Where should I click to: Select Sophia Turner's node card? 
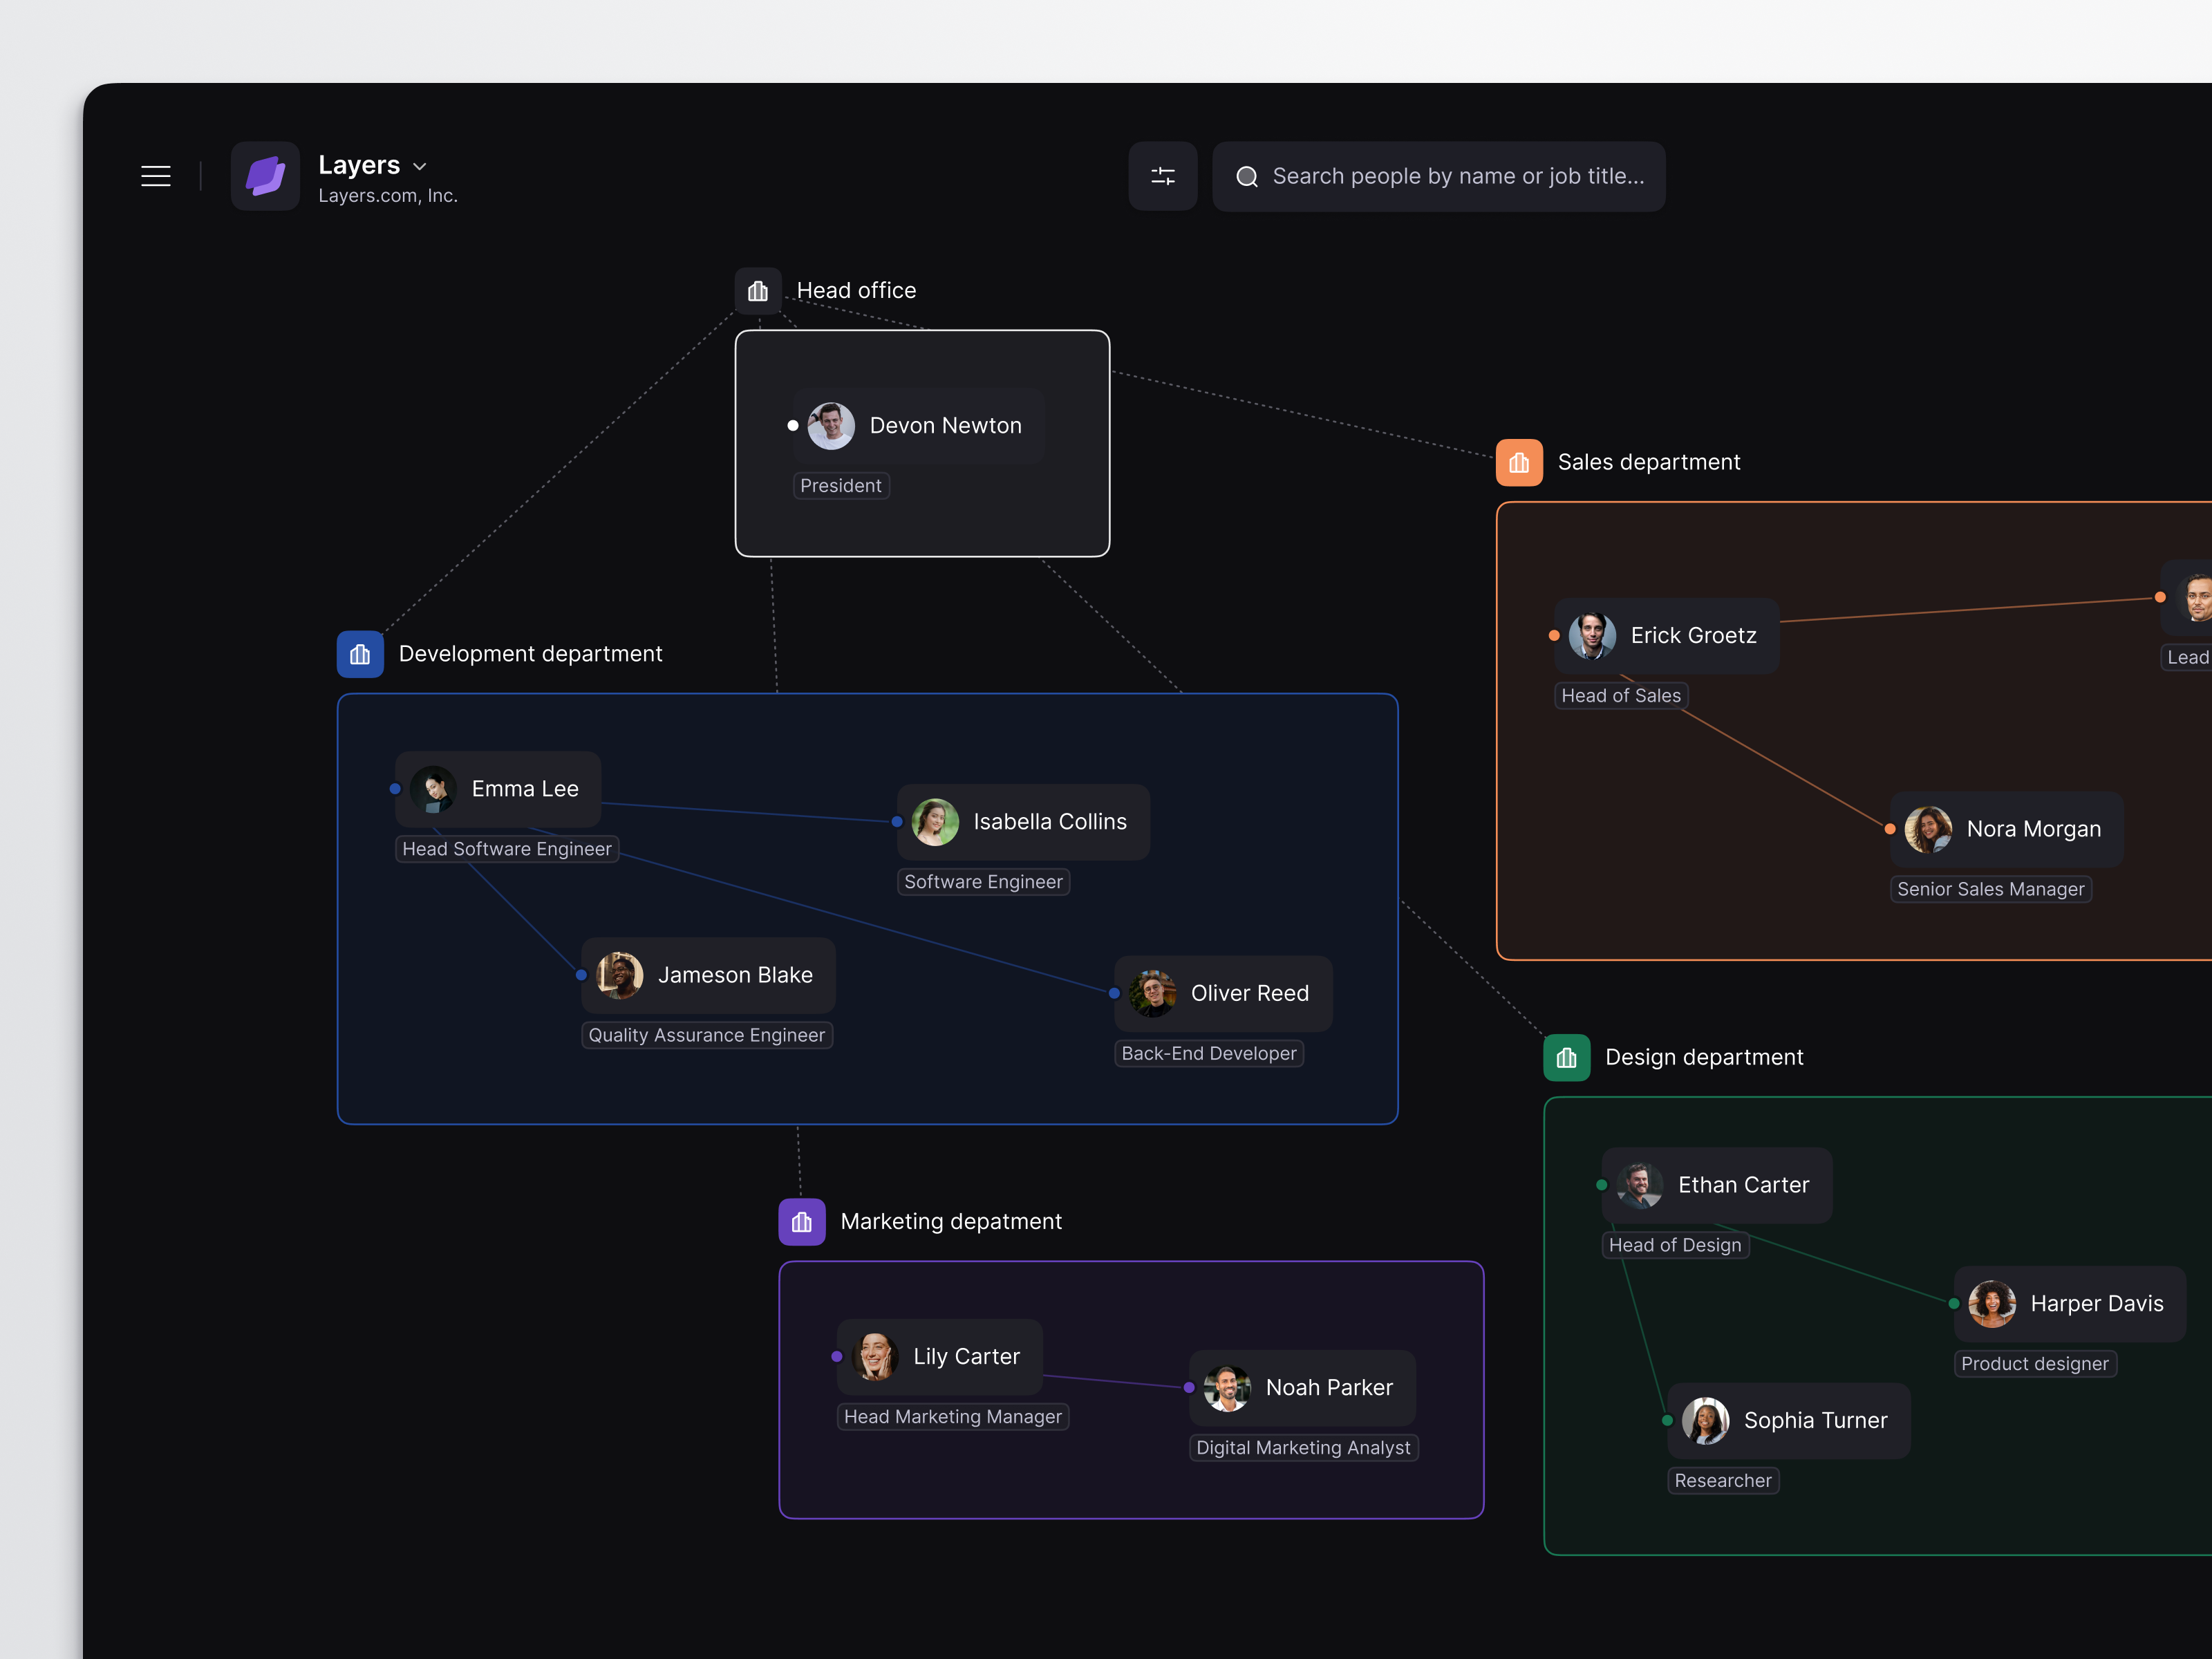click(x=1788, y=1420)
